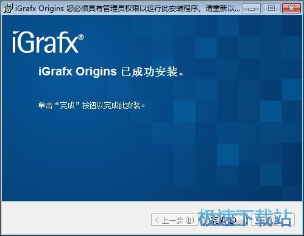
Task: Click the 上一步 (Back) button
Action: [174, 220]
